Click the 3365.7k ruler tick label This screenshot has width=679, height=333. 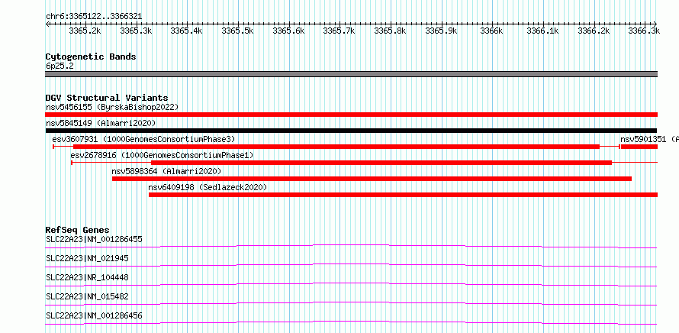point(339,31)
